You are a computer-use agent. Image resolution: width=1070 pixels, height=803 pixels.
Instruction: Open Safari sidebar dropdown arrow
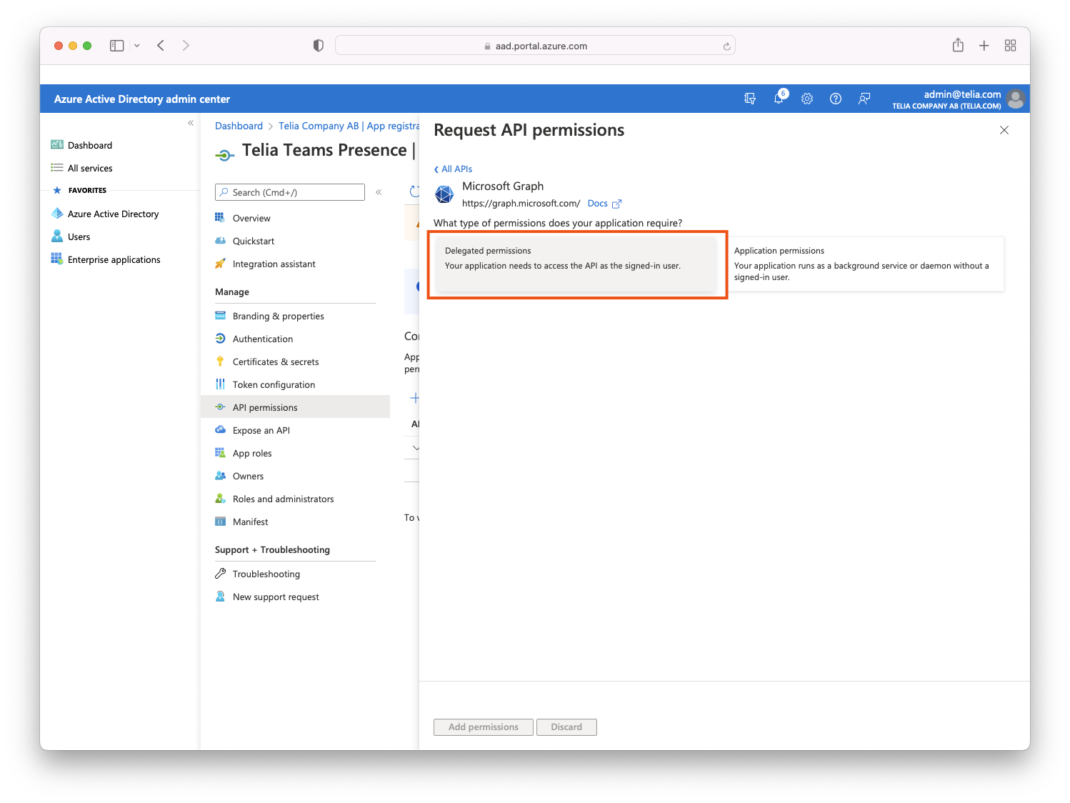point(137,46)
